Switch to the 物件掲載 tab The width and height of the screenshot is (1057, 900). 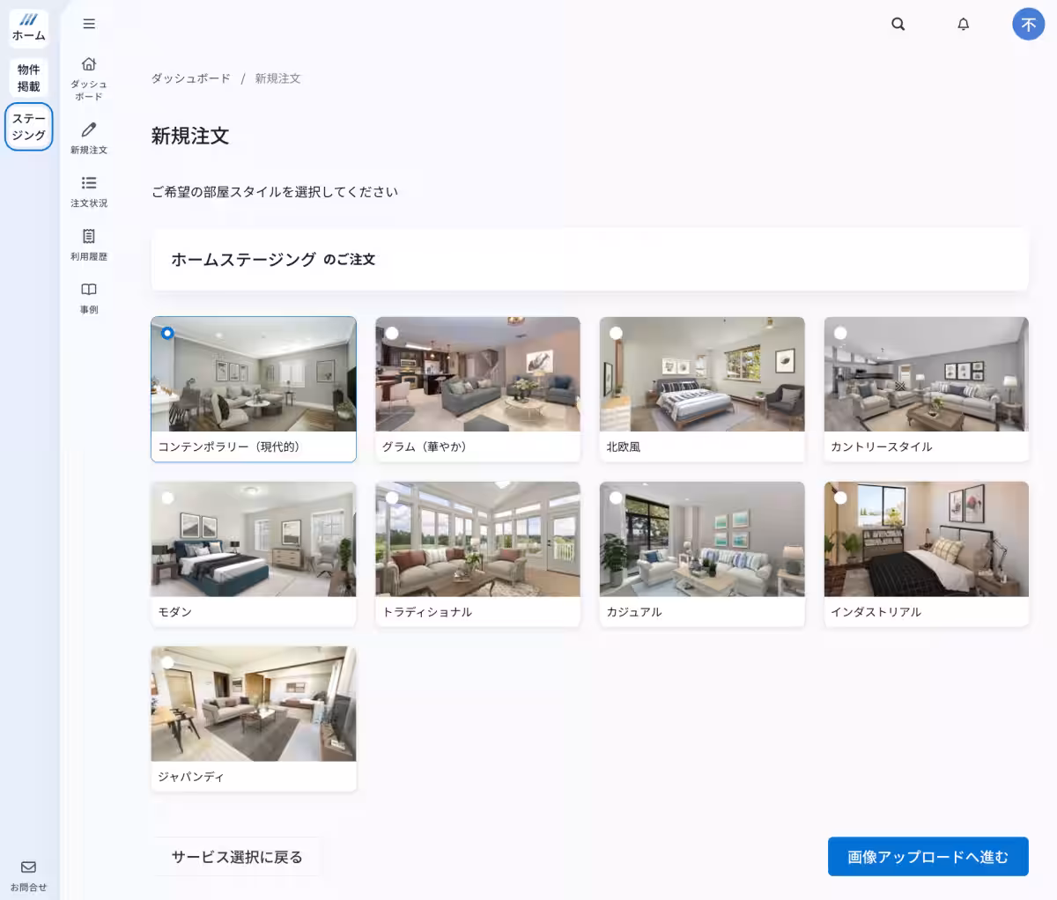(29, 77)
